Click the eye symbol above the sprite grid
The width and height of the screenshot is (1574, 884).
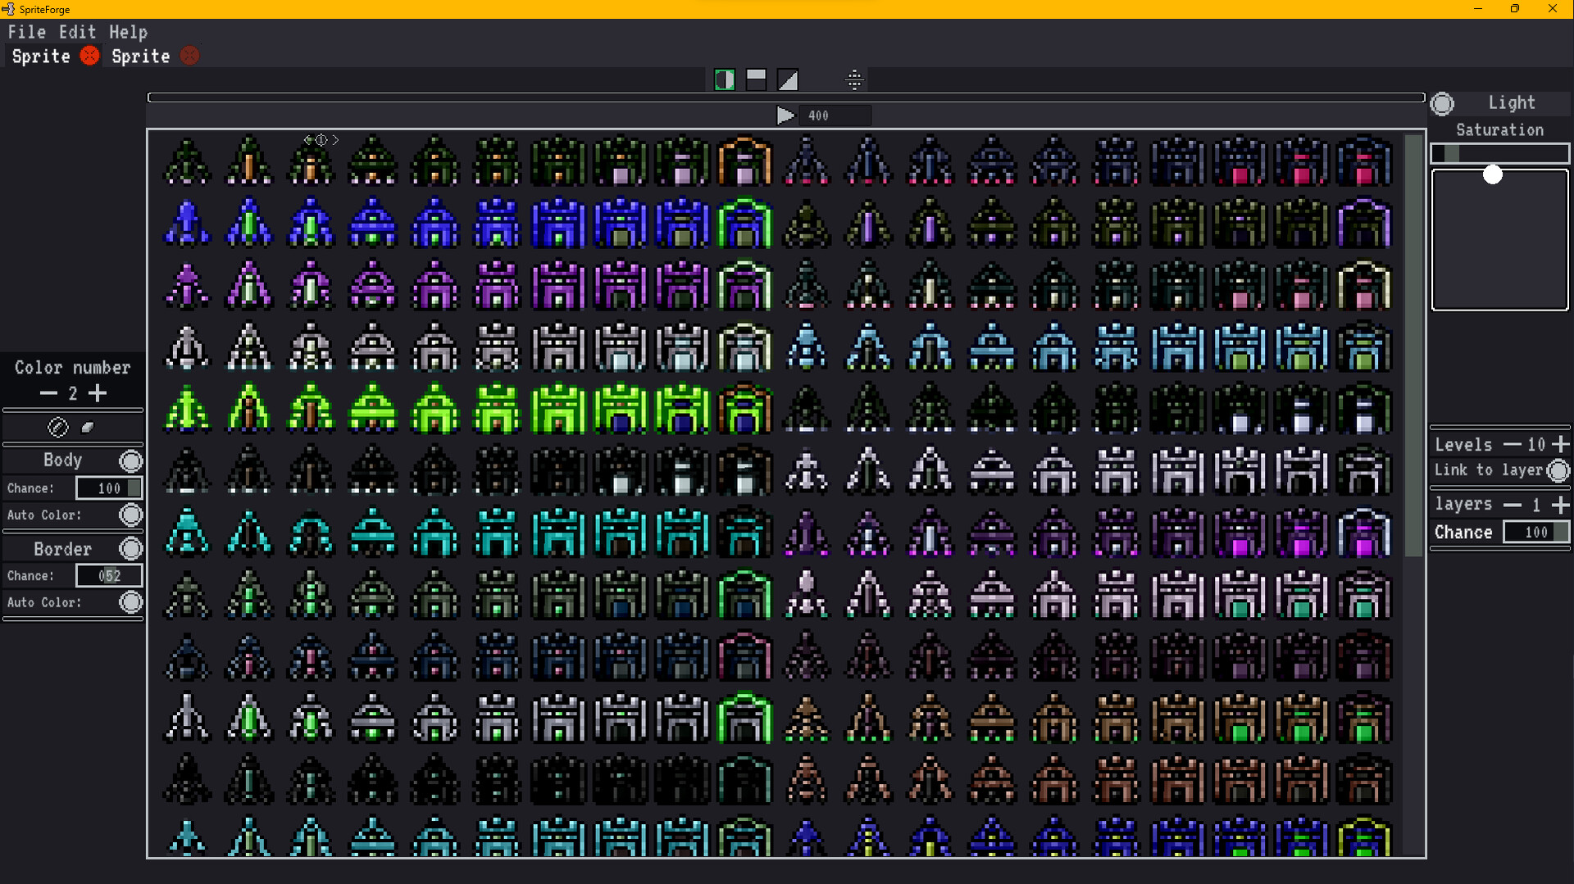pos(321,139)
